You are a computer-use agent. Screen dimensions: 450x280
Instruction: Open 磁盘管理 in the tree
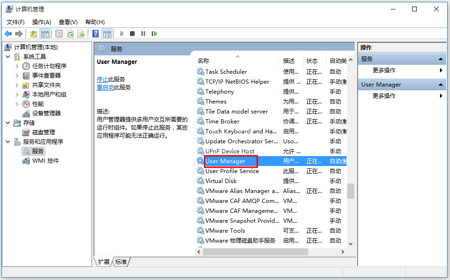click(43, 132)
